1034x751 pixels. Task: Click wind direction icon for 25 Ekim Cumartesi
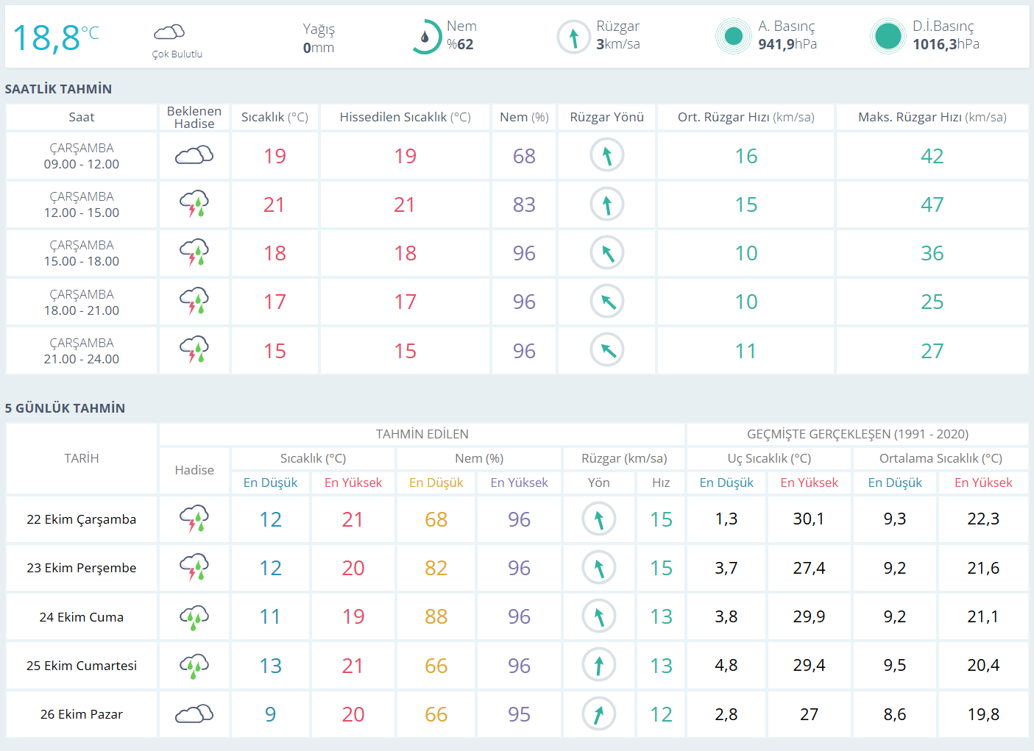(x=599, y=665)
